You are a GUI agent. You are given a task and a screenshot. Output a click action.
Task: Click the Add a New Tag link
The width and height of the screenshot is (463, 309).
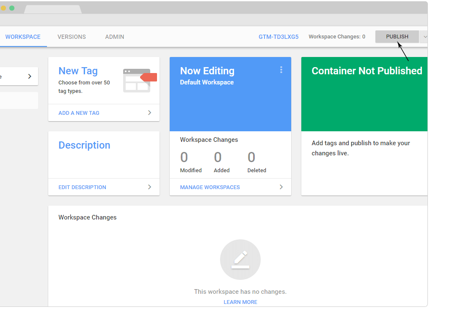click(x=79, y=113)
